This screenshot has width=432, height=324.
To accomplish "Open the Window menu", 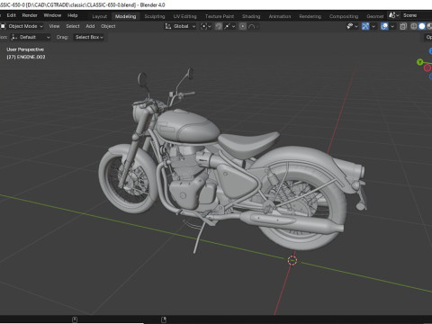I will (x=52, y=15).
